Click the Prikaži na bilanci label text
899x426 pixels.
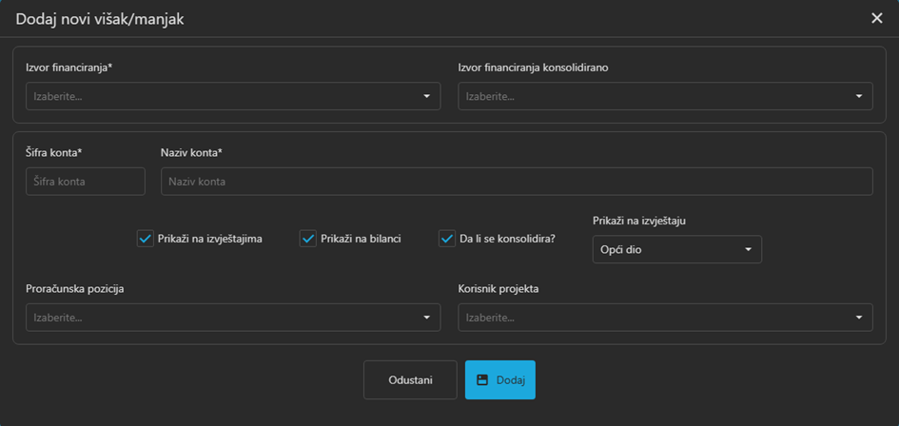click(361, 239)
